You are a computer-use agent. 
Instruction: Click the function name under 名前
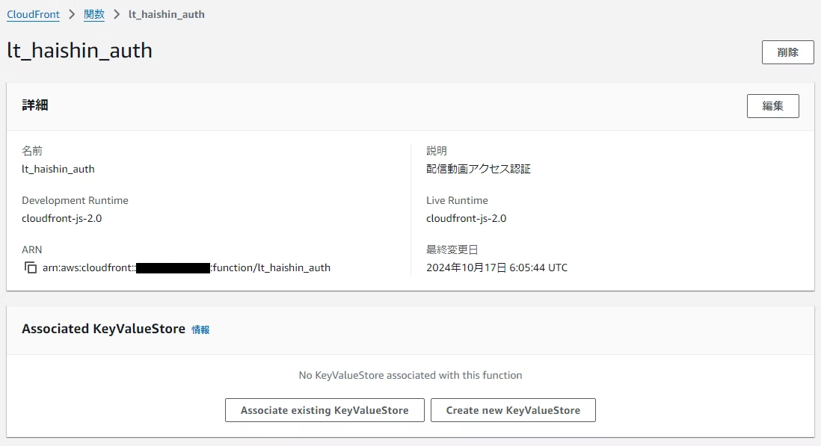pyautogui.click(x=58, y=169)
